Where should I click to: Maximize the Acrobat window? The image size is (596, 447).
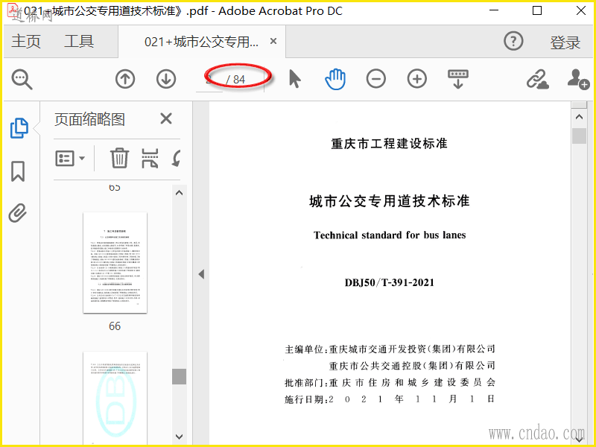[537, 10]
